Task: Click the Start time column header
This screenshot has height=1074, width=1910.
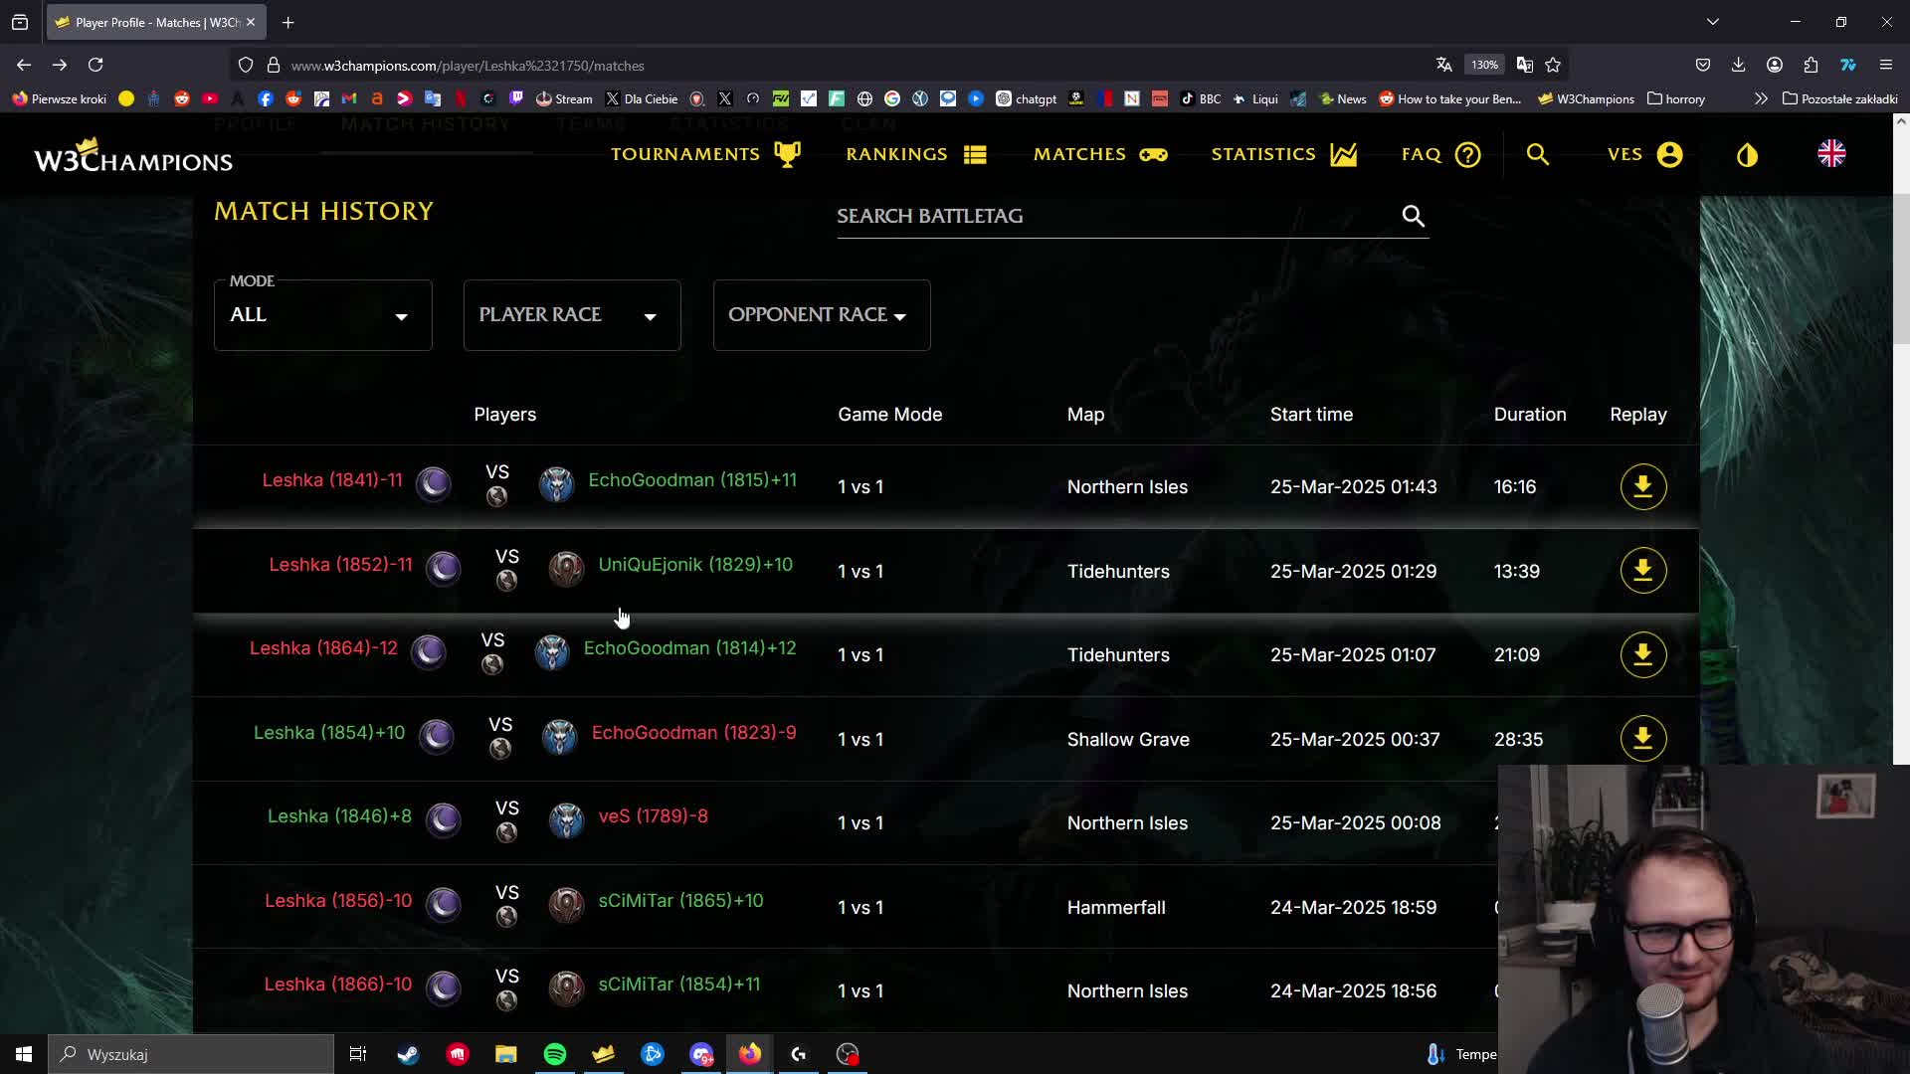Action: pos(1311,415)
